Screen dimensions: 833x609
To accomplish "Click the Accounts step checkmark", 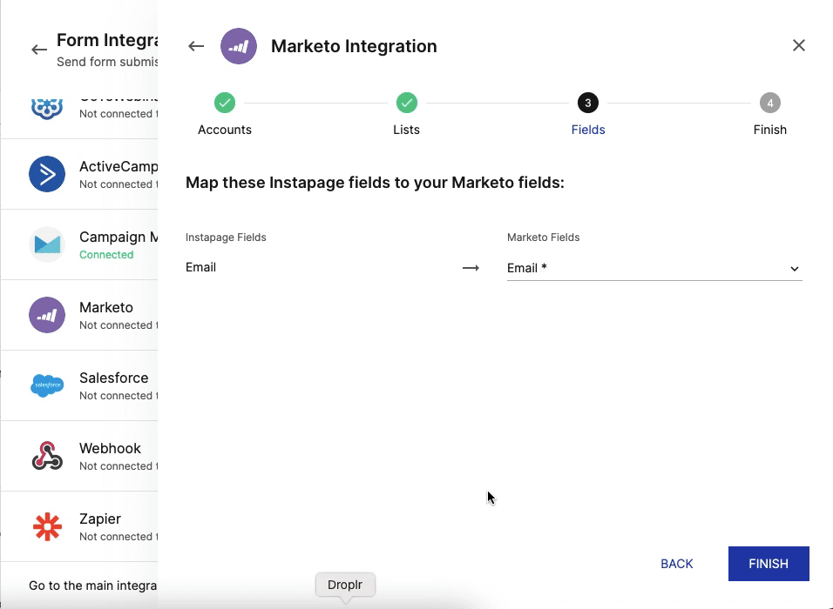I will coord(225,103).
